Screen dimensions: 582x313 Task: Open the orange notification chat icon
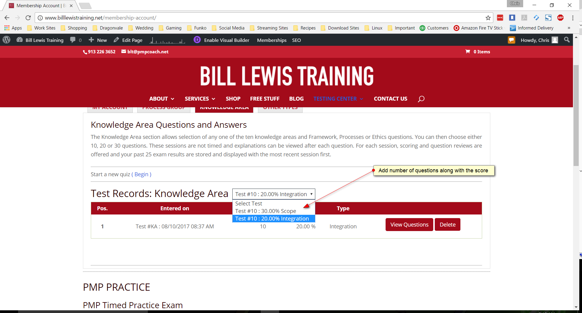[x=511, y=40]
